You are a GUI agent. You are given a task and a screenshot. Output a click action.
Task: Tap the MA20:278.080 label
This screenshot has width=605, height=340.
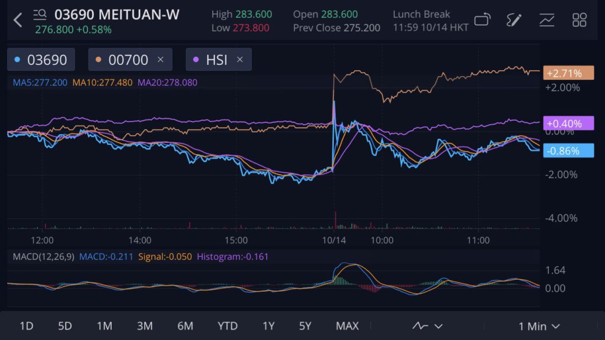[167, 83]
